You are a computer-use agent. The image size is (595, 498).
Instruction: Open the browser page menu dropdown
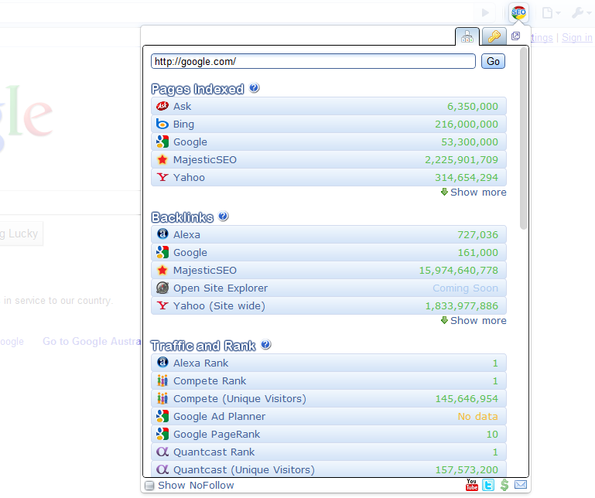pyautogui.click(x=551, y=13)
